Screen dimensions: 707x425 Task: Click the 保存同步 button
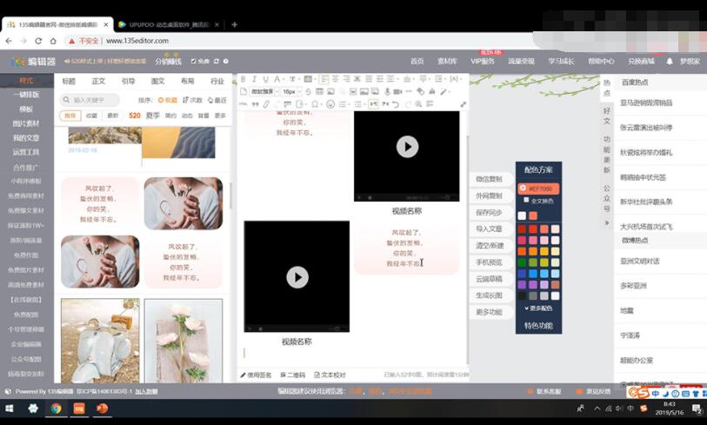490,212
